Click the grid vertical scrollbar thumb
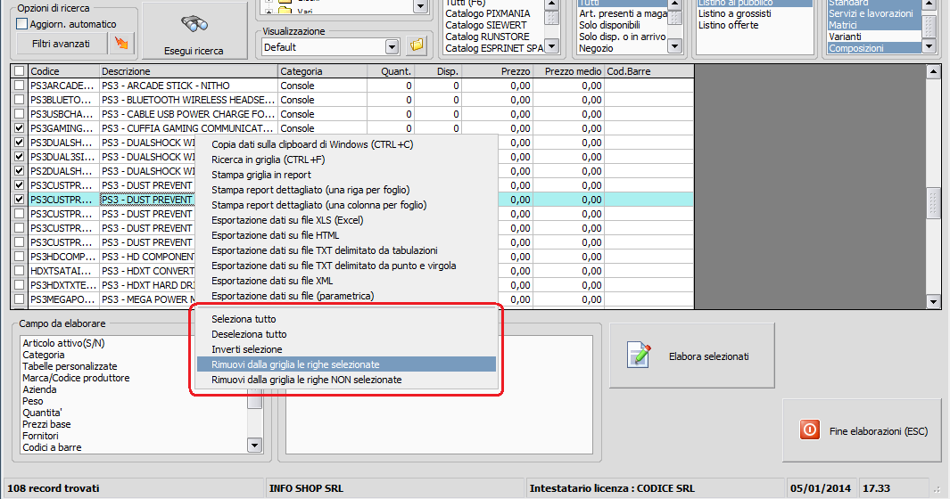This screenshot has height=499, width=950. pyautogui.click(x=933, y=201)
